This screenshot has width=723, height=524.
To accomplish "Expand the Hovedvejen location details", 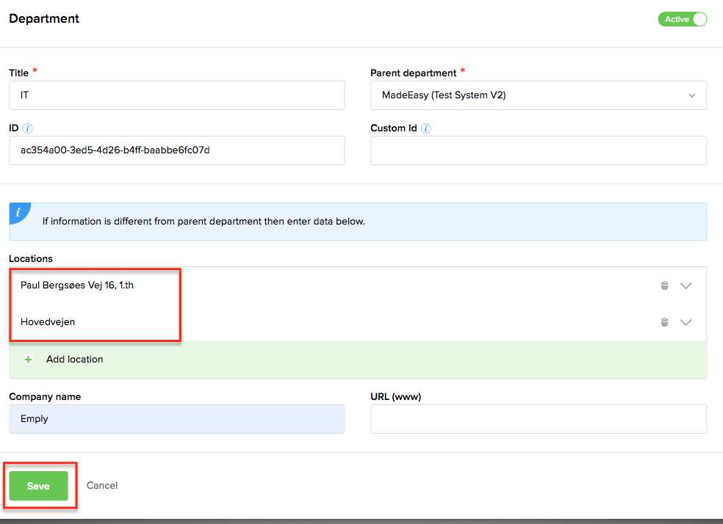I will (686, 322).
